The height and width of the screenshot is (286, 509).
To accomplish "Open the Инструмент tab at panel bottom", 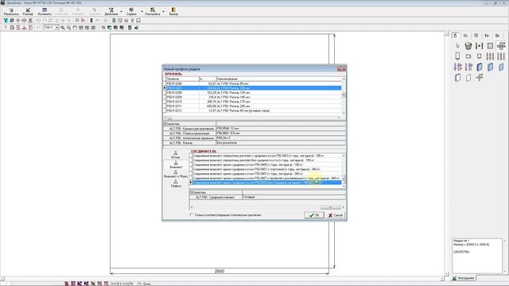I will click(464, 278).
